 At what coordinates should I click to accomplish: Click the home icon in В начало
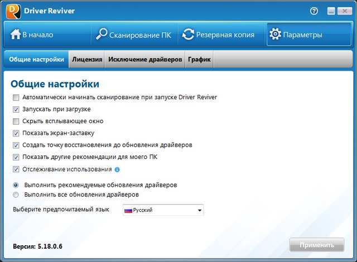(15, 35)
